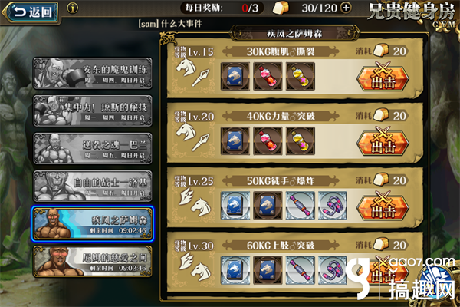Screen dimensions: 460x307
Task: Tap red potion bottle reward in Lv.15 row
Action: tap(268, 77)
